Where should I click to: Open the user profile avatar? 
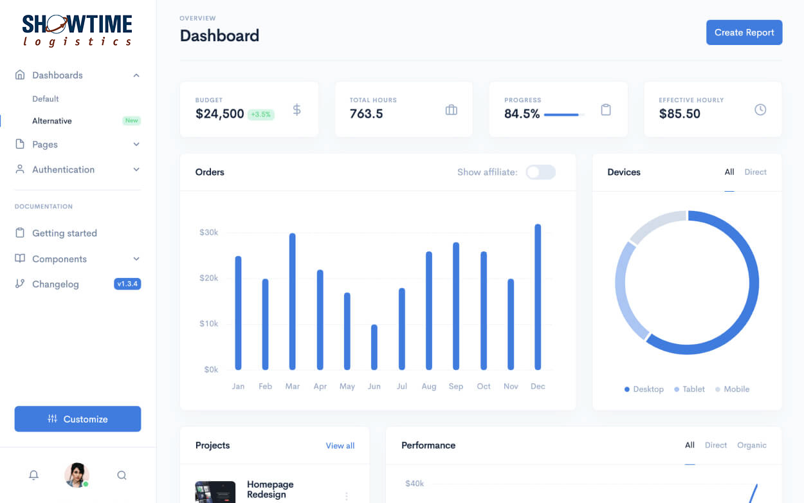click(77, 475)
